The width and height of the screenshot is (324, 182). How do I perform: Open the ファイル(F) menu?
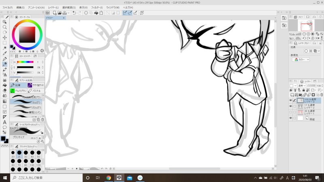click(7, 7)
